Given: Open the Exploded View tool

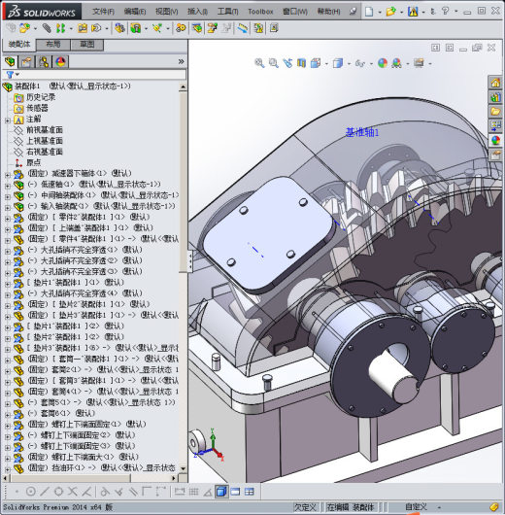Looking at the screenshot, I should pyautogui.click(x=212, y=28).
